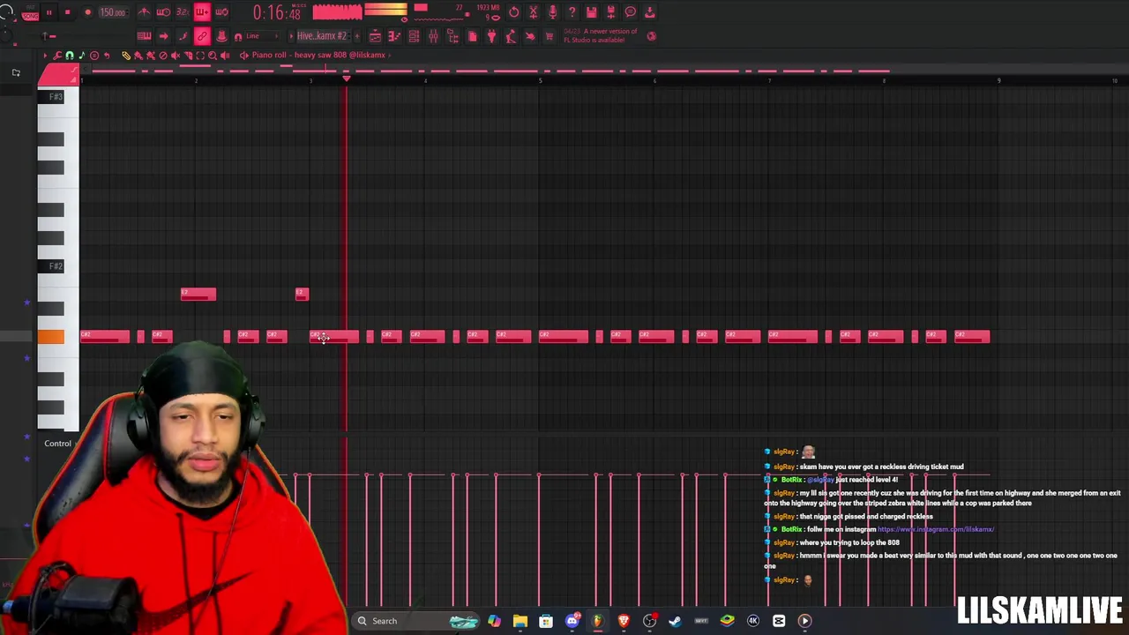Click the playhead marker on the timeline
The height and width of the screenshot is (635, 1129).
click(347, 79)
